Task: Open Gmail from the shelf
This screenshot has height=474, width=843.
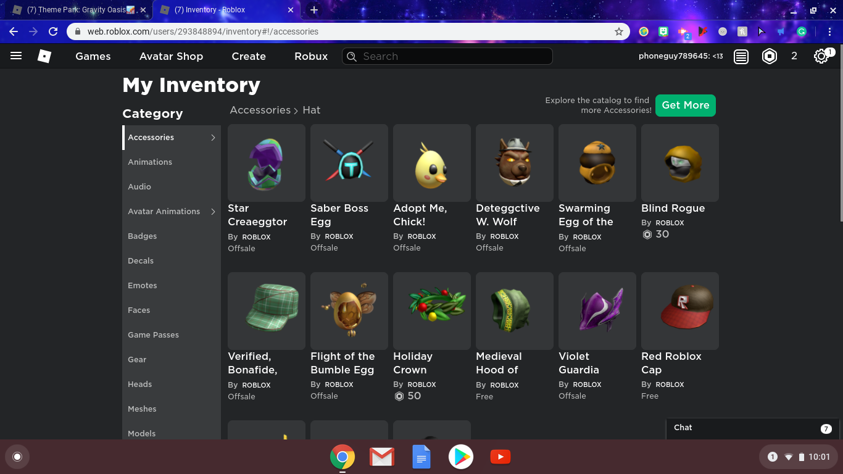Action: 382,457
